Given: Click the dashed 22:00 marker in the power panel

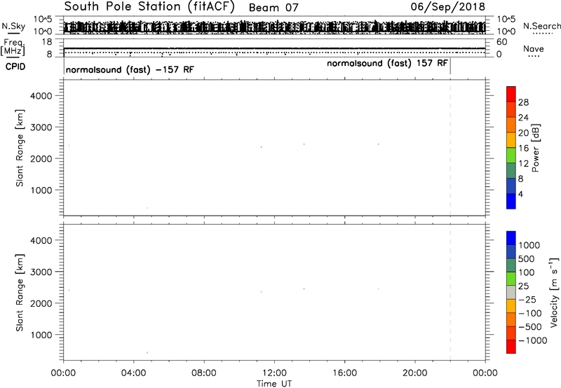Looking at the screenshot, I should click(x=450, y=148).
